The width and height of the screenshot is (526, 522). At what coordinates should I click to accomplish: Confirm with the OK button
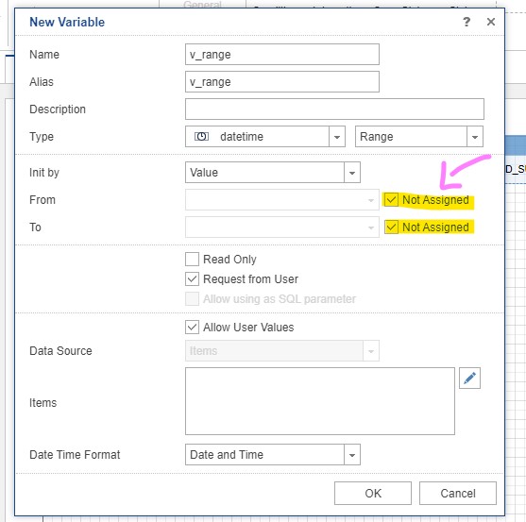[x=373, y=493]
